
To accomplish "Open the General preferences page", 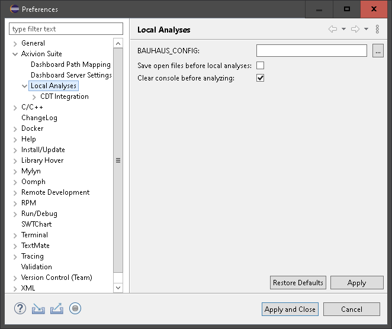I will [33, 43].
